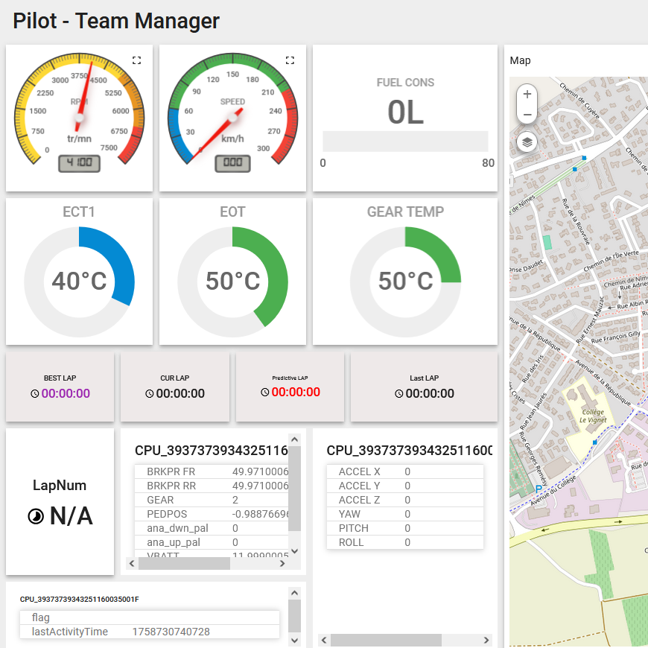This screenshot has width=648, height=648.
Task: Click the Predictive LAP clock icon
Action: pyautogui.click(x=265, y=393)
